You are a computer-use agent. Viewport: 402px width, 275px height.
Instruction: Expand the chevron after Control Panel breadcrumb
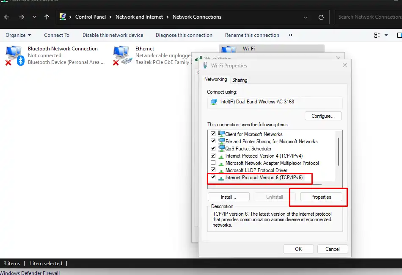tap(110, 17)
